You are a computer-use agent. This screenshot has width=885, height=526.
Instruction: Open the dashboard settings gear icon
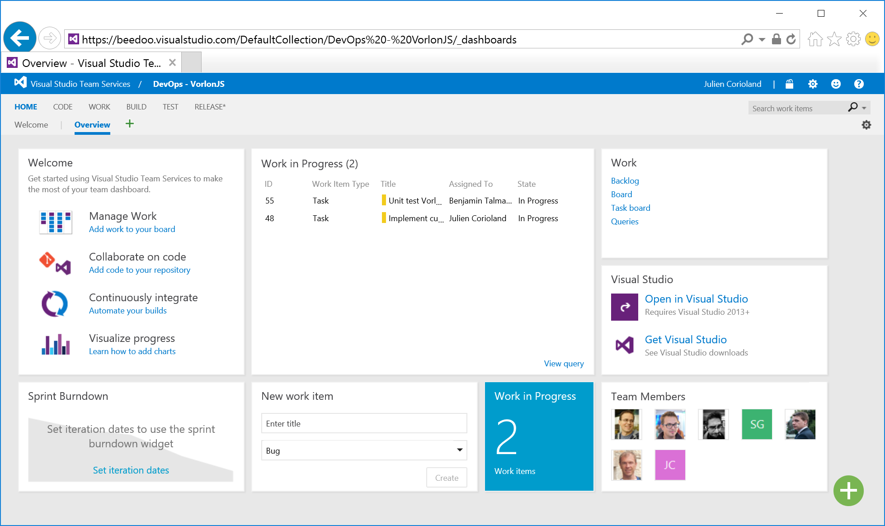coord(866,125)
